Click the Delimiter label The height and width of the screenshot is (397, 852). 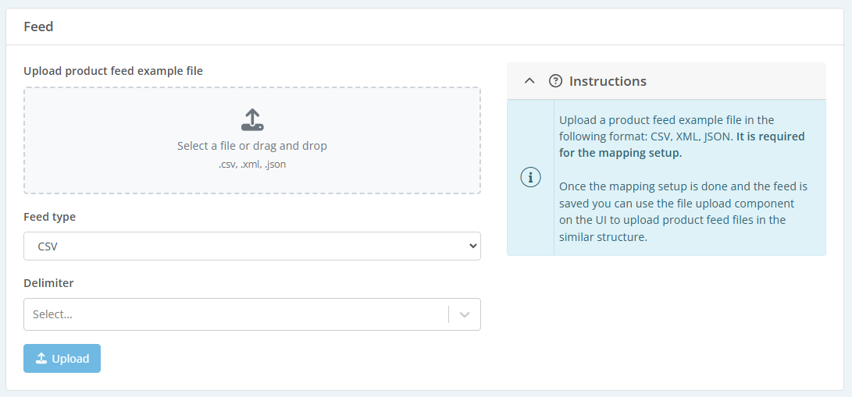[48, 283]
